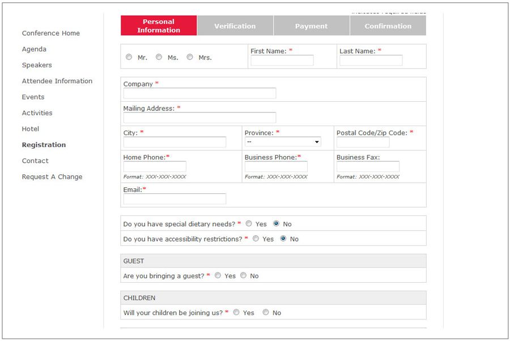Open the Agenda page link

pyautogui.click(x=34, y=49)
